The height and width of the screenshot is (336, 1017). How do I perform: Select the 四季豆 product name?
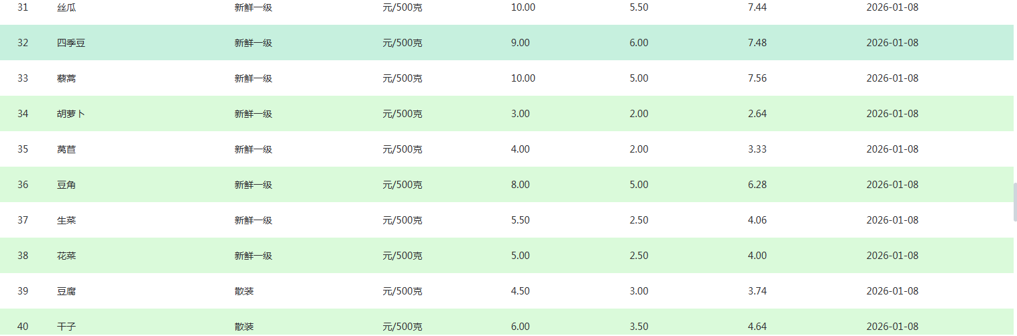tap(71, 43)
